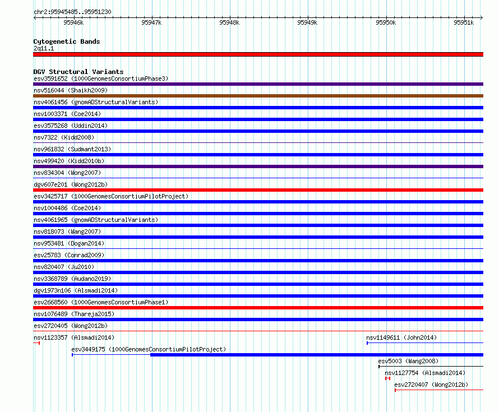Open variant nsv1003371 (Coe2014) label
Screen dimensions: 499x412
tap(67, 114)
